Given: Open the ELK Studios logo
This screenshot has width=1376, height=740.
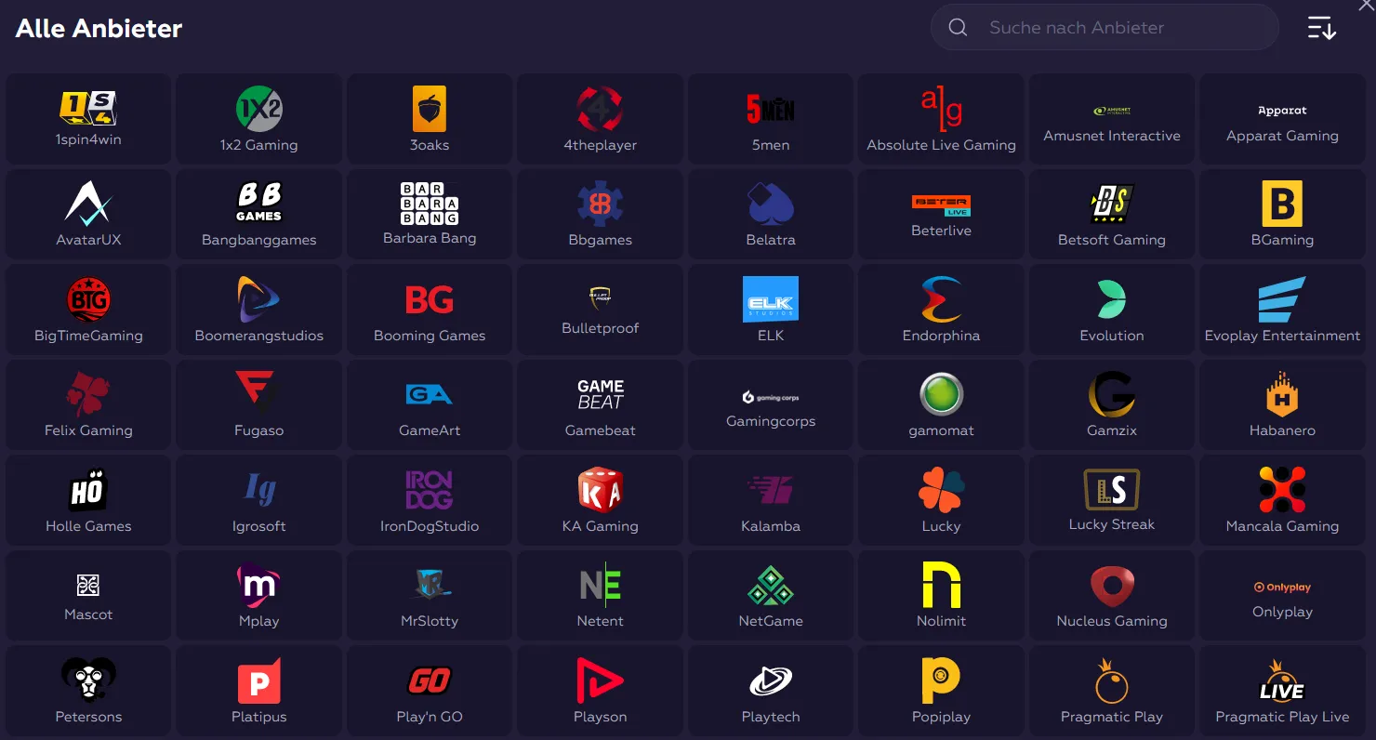Looking at the screenshot, I should 771,298.
